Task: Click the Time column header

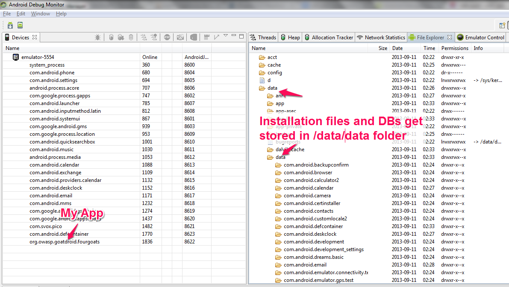Action: pyautogui.click(x=429, y=48)
